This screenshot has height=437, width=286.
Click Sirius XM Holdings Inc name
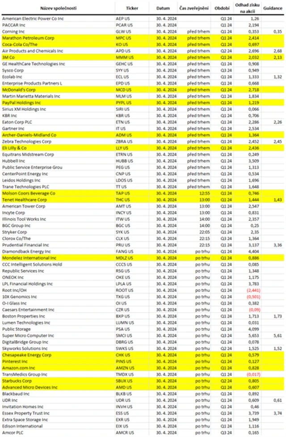tap(24, 109)
